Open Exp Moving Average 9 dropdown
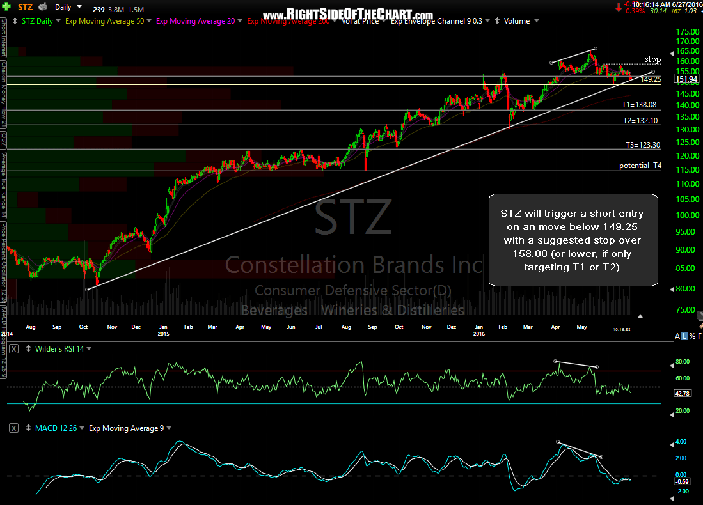 coord(169,428)
